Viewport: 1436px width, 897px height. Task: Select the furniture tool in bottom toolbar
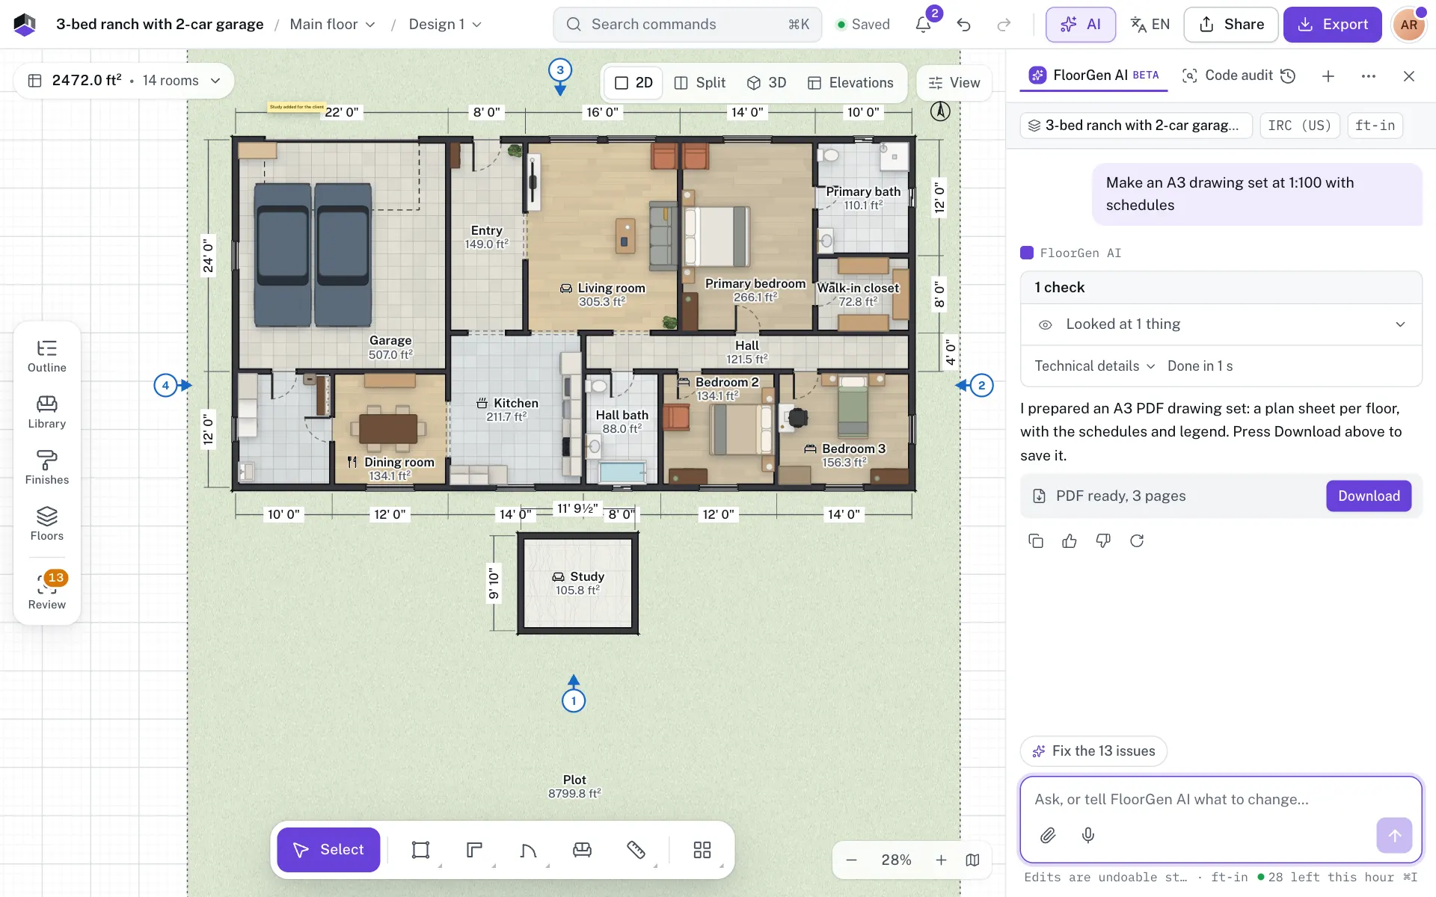(582, 850)
